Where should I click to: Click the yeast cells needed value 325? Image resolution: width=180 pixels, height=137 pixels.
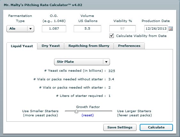(112, 71)
